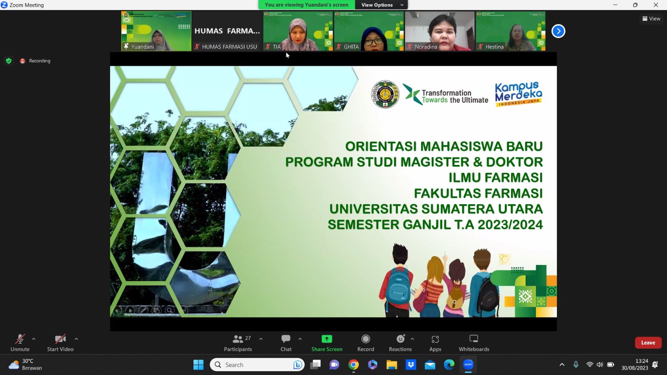Image resolution: width=667 pixels, height=375 pixels.
Task: Select Yuandani's video thumbnail
Action: click(x=156, y=31)
